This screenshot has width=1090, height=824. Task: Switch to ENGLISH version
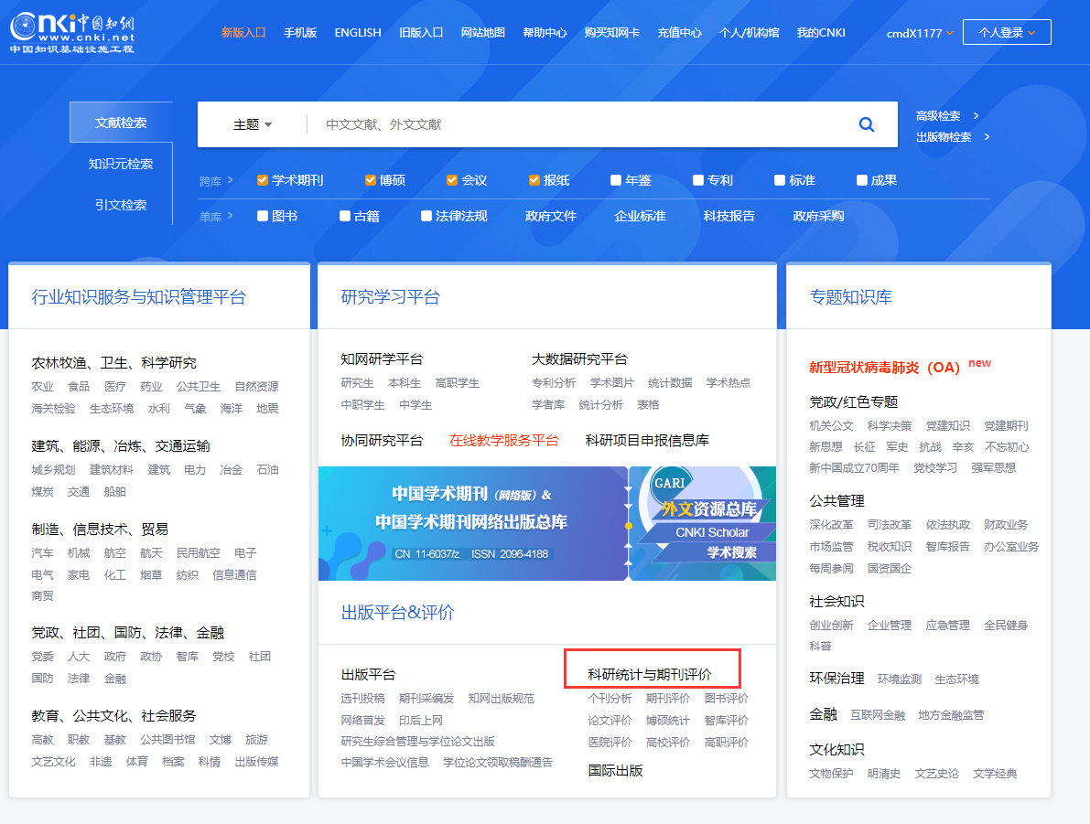[358, 33]
